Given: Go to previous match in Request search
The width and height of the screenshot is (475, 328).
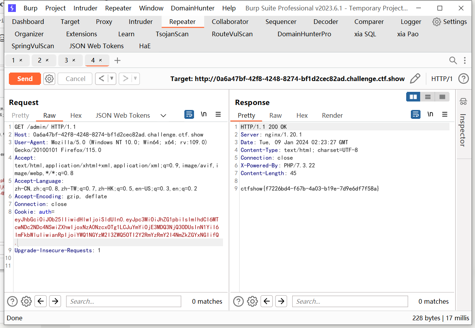Looking at the screenshot, I should (x=41, y=301).
